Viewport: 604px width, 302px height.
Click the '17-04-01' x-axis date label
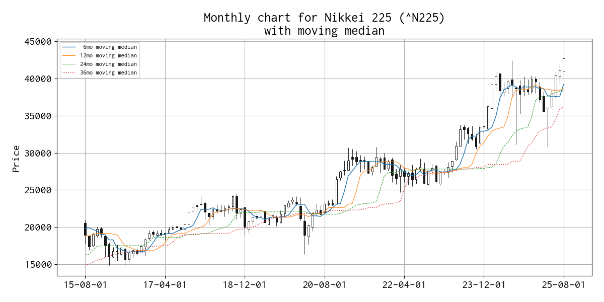(165, 285)
